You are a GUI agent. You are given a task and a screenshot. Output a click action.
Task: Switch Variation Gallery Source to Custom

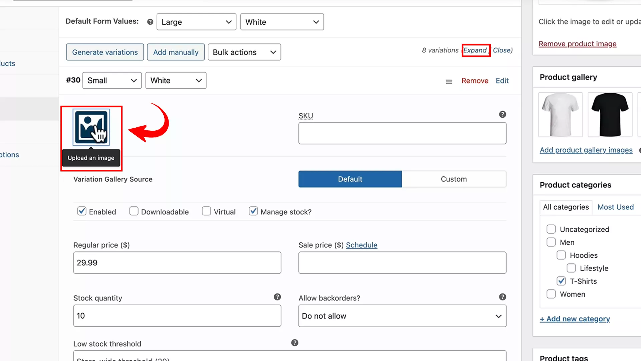click(x=454, y=179)
